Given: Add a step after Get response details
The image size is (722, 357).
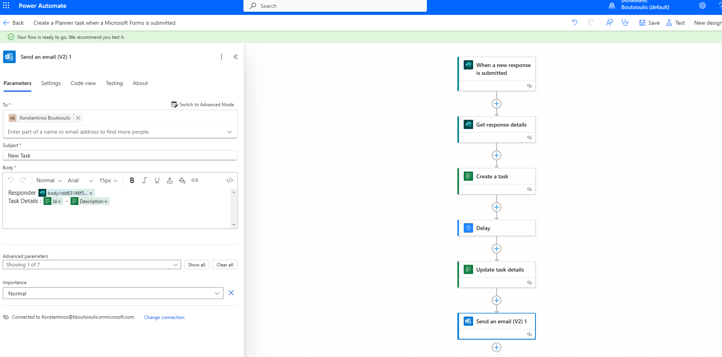Looking at the screenshot, I should click(x=497, y=156).
